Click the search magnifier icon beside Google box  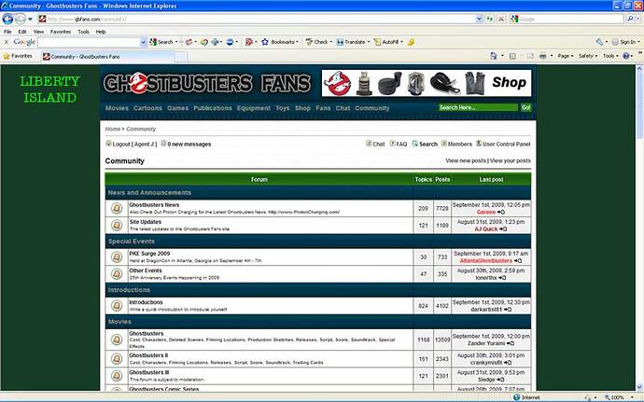tap(630, 19)
